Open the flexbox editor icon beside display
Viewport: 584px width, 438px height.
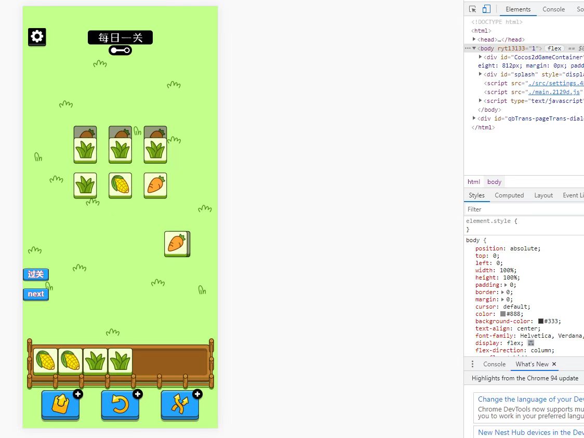530,343
